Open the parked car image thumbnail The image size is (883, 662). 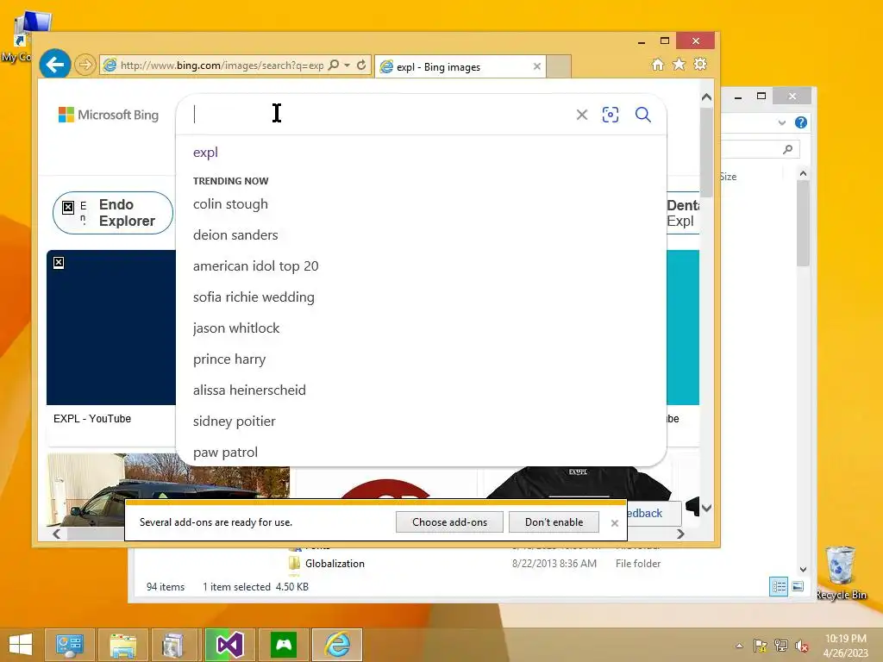click(168, 476)
